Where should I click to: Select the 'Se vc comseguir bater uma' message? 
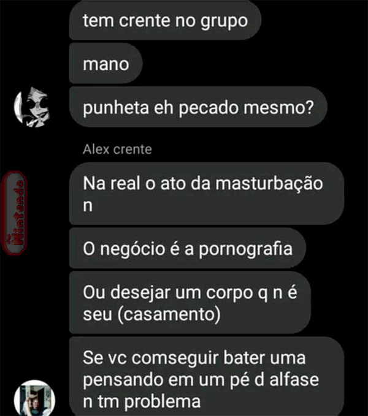207,377
